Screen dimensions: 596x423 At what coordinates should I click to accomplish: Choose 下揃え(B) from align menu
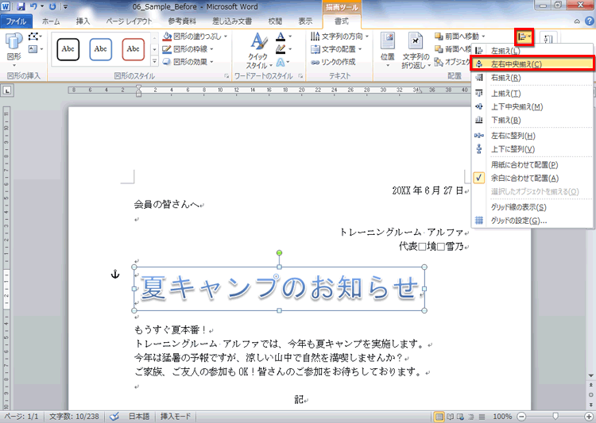[532, 120]
